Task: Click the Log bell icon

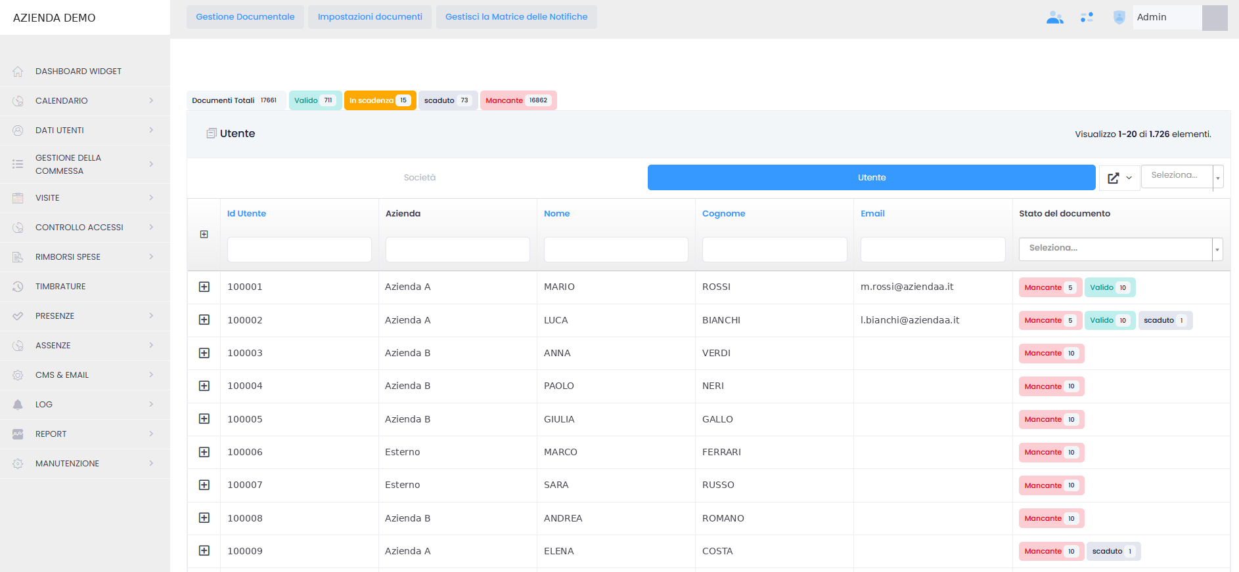Action: [x=18, y=405]
